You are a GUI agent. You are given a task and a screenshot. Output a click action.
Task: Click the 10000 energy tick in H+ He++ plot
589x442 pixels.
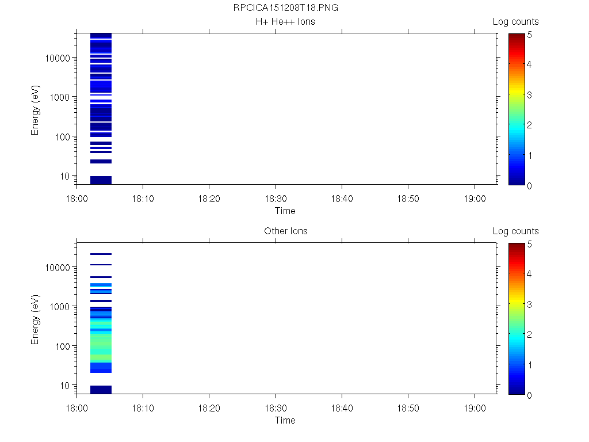pos(58,58)
